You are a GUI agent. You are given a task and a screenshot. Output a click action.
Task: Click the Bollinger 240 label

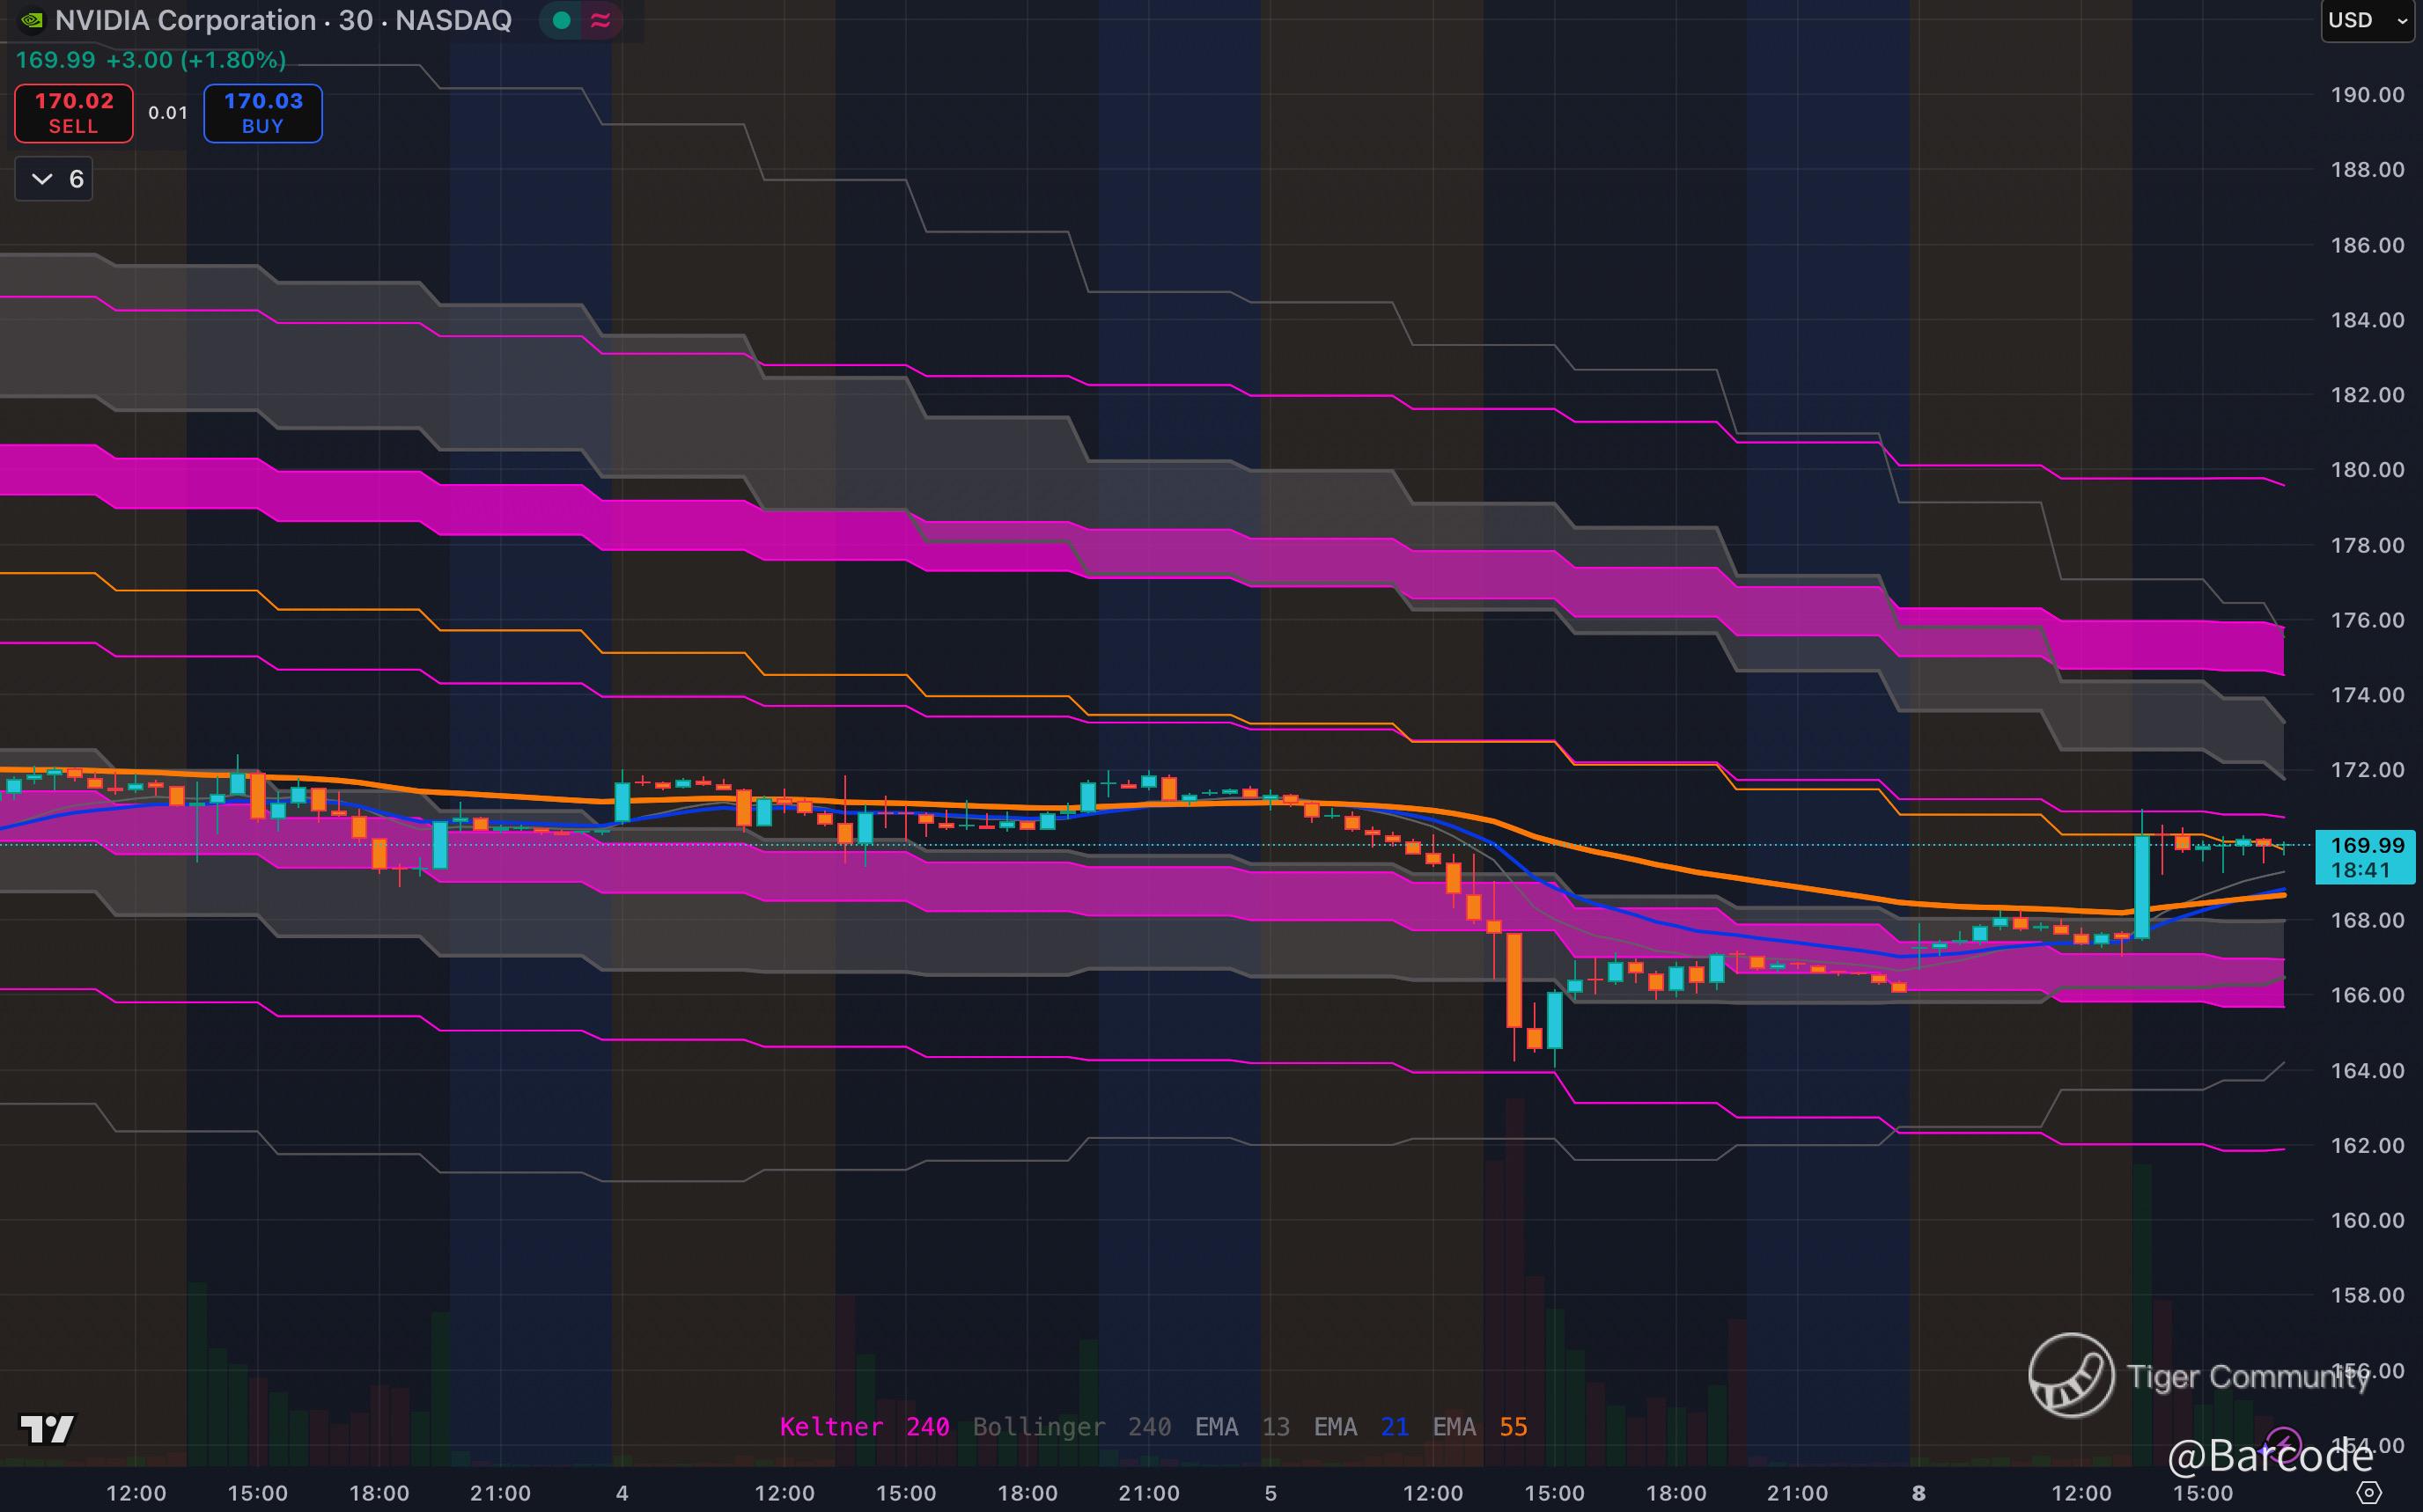[x=1072, y=1427]
